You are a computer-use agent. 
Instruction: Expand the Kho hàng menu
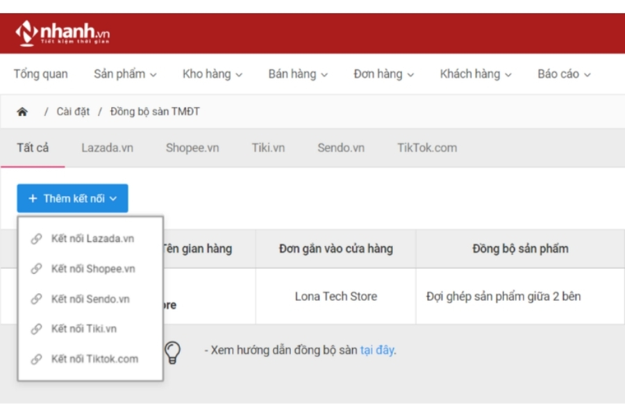tap(212, 74)
